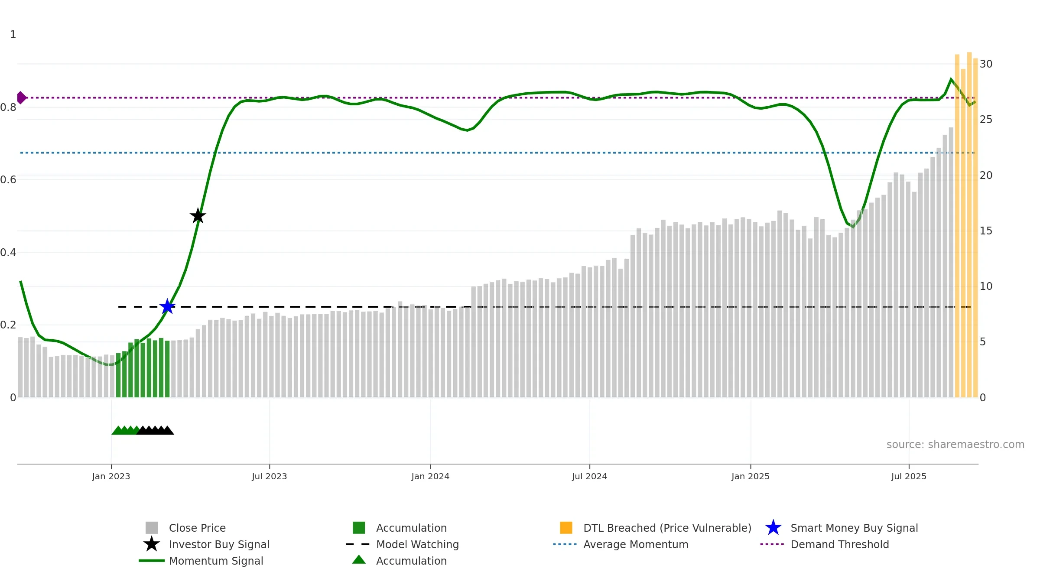Click the 20 price axis label

(x=986, y=175)
